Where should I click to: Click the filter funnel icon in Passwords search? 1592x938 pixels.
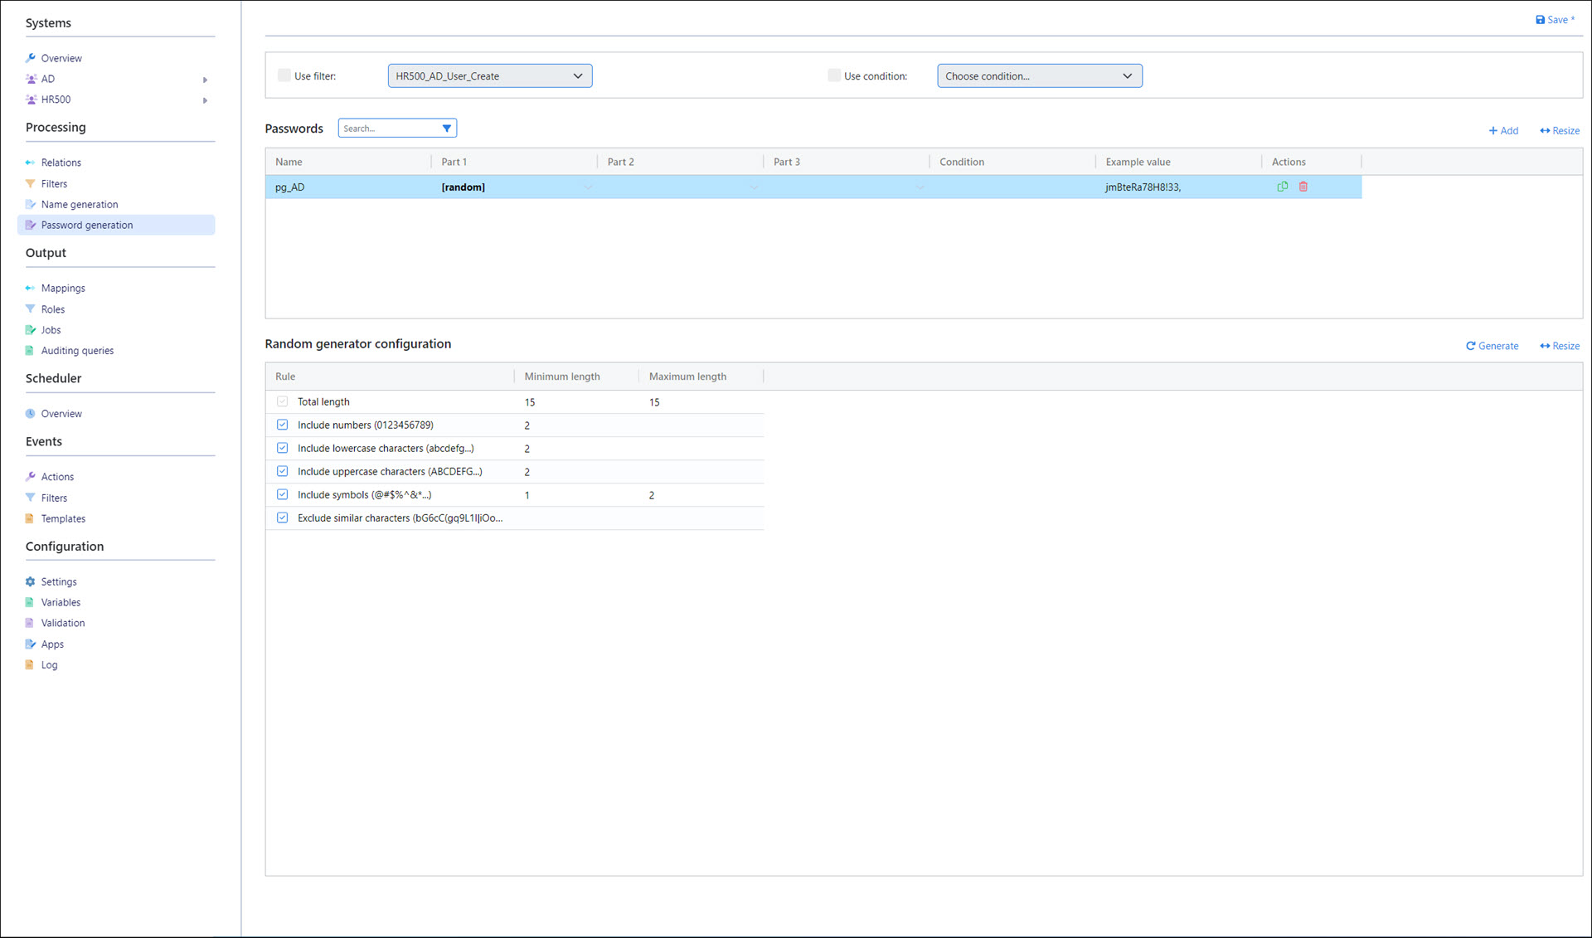coord(447,129)
